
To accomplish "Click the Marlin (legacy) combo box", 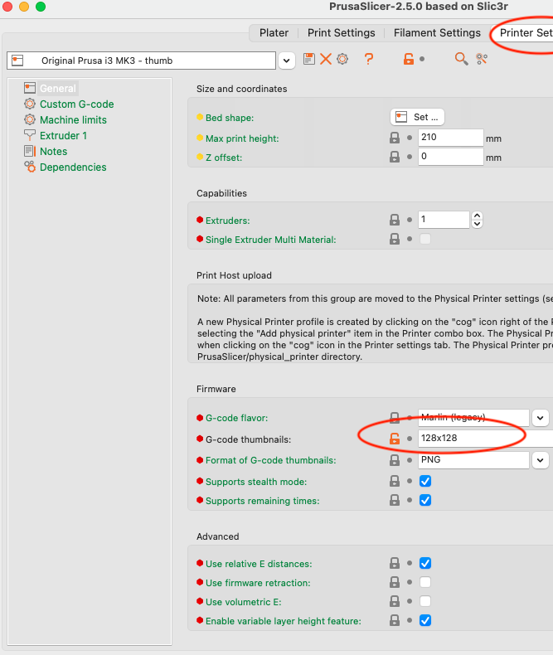I will click(x=473, y=417).
